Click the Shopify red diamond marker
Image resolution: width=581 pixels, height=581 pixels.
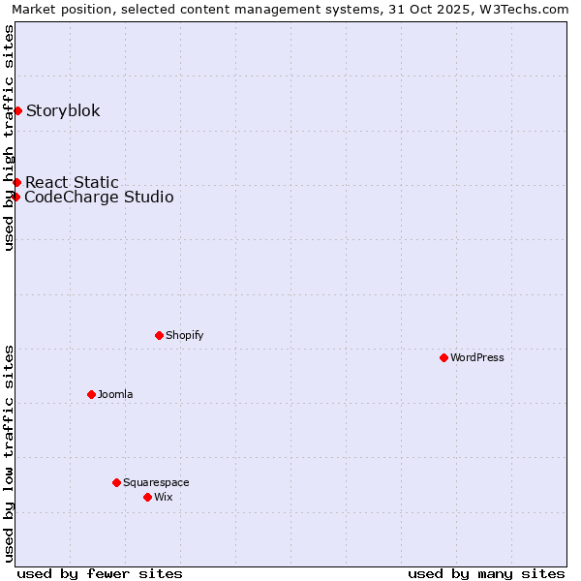159,335
